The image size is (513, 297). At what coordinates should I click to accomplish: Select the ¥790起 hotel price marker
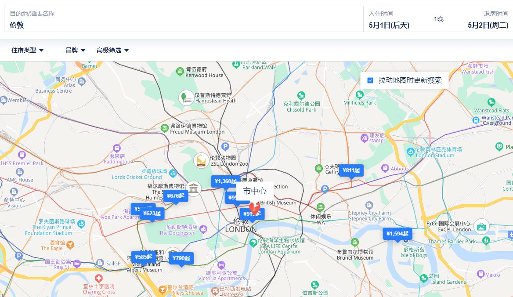pos(181,258)
